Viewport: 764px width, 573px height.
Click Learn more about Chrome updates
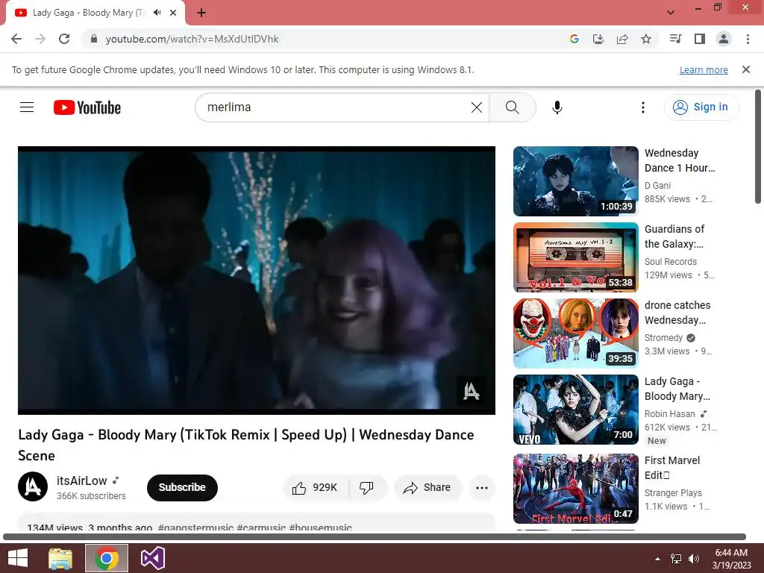[704, 69]
